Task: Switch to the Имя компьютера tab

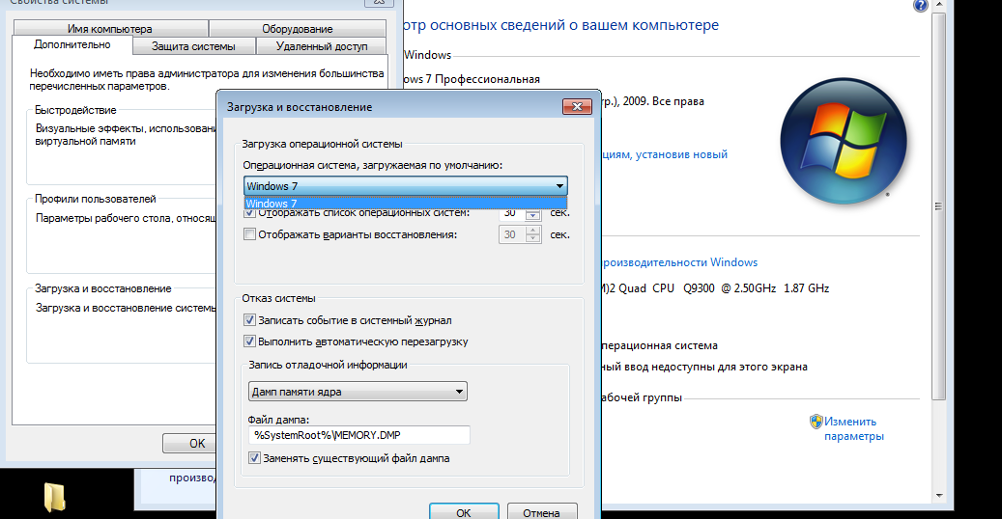Action: click(110, 29)
